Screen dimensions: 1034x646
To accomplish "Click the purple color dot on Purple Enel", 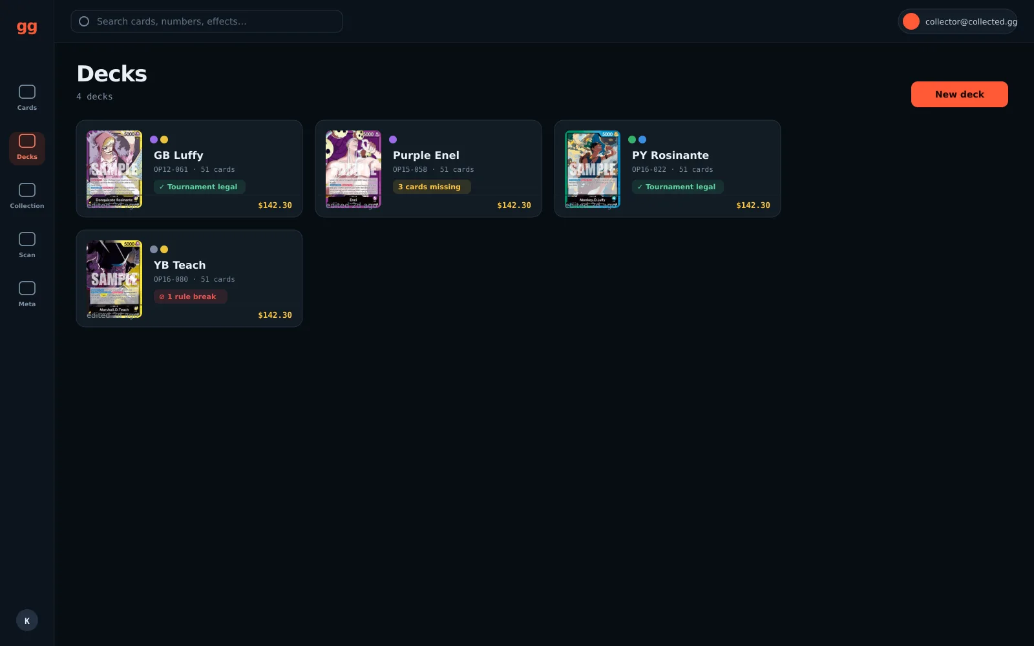I will (x=393, y=140).
